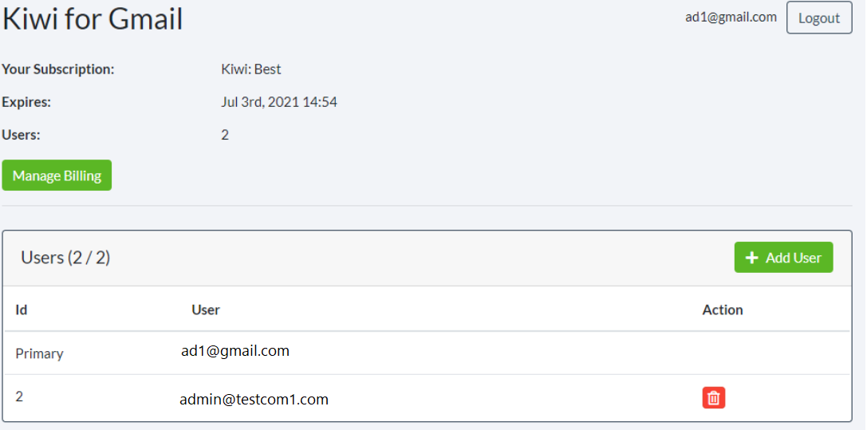The image size is (867, 430).
Task: Select the Primary user row email ad1@gmail.com
Action: tap(235, 351)
